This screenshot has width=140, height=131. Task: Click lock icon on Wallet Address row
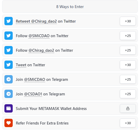(128, 108)
